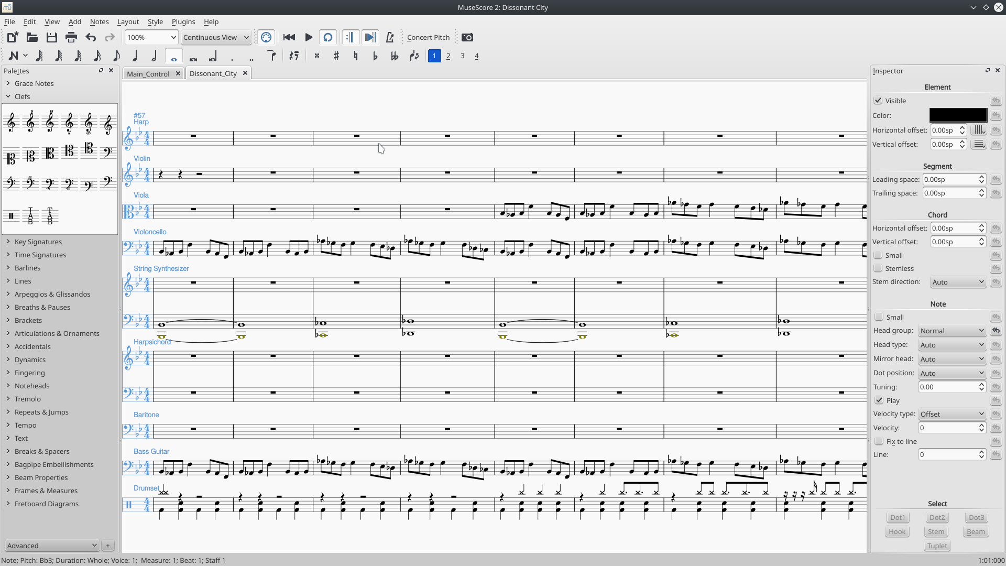Apply natural accidental
1006x566 pixels.
pos(356,56)
